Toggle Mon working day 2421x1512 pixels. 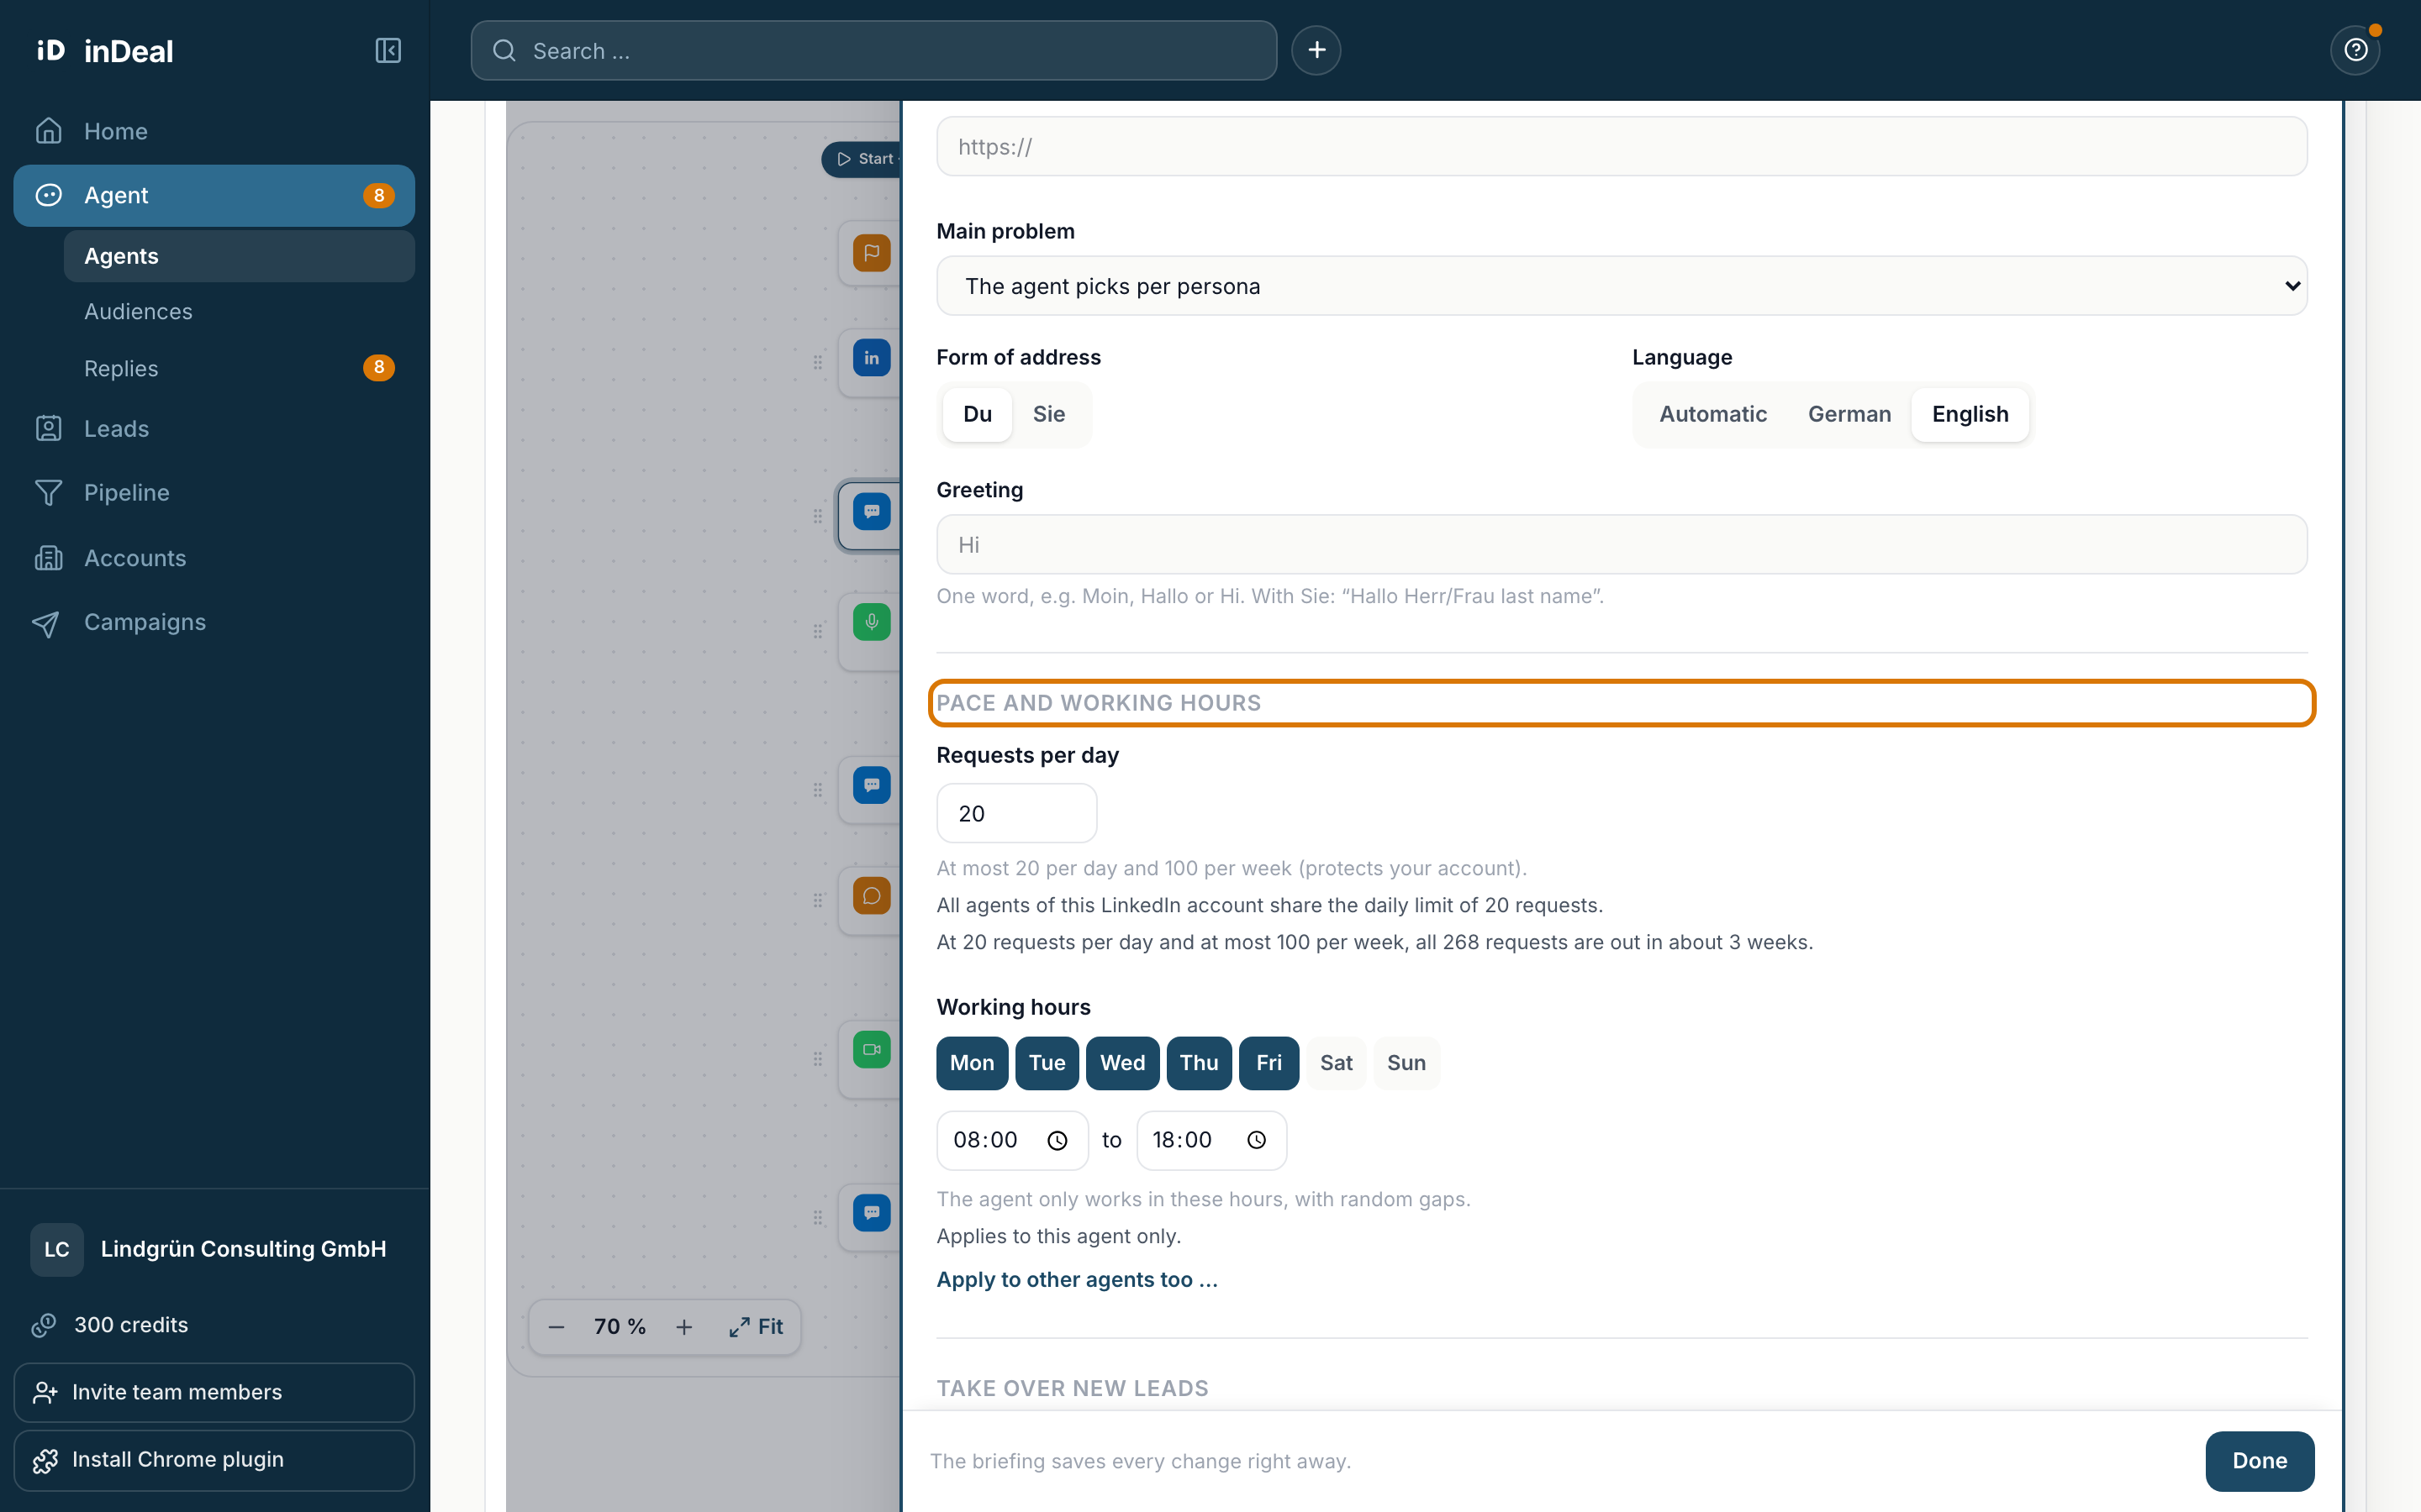coord(972,1063)
